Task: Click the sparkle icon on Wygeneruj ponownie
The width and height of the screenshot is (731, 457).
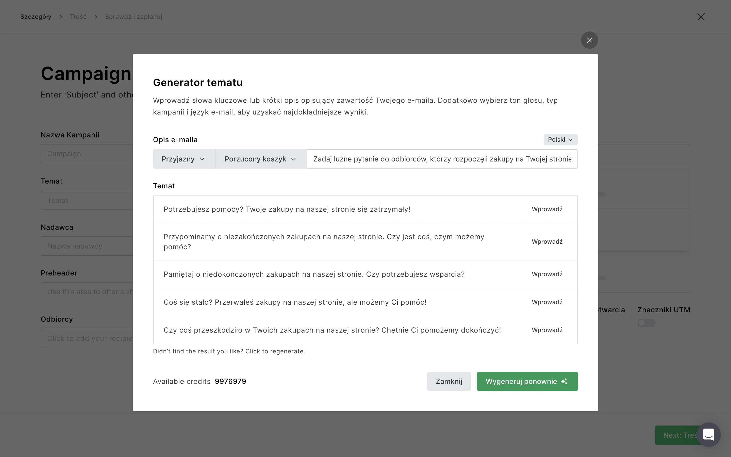Action: pyautogui.click(x=564, y=381)
